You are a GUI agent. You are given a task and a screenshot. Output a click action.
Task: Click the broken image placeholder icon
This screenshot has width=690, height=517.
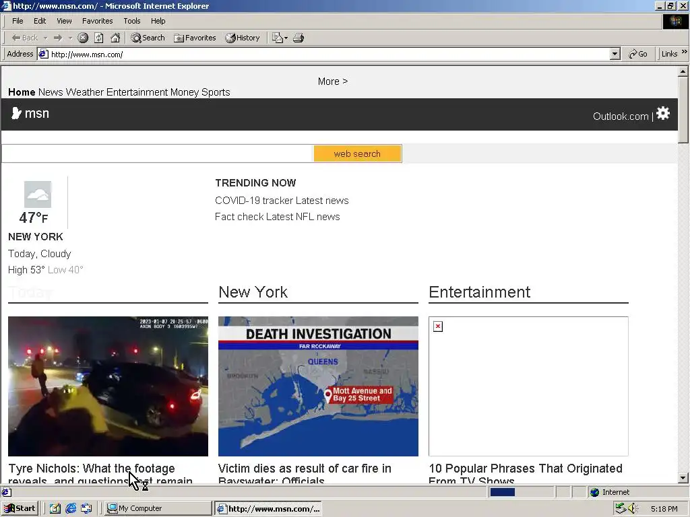pos(438,326)
